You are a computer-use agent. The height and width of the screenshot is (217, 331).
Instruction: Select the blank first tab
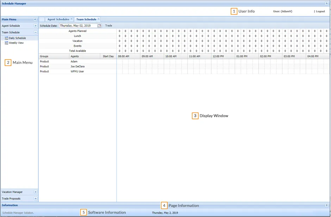pyautogui.click(x=42, y=19)
